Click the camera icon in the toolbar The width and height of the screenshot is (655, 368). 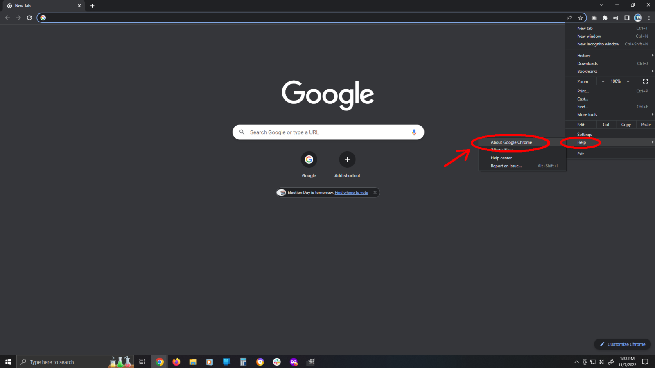pyautogui.click(x=594, y=18)
